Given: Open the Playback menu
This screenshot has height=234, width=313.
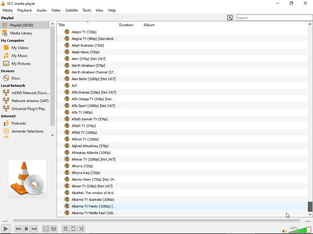Looking at the screenshot, I should tap(24, 10).
